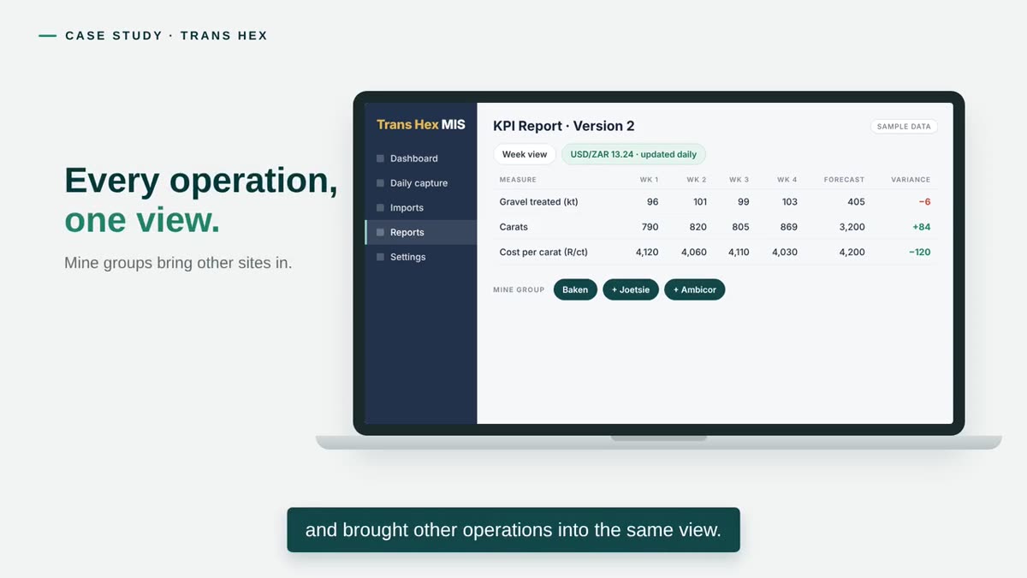The width and height of the screenshot is (1027, 578).
Task: Click the MINE GROUP label
Action: (519, 290)
